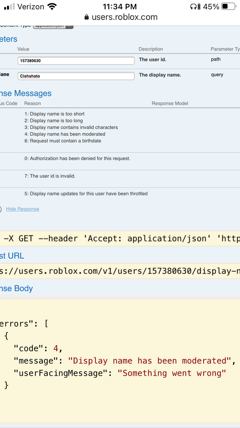Viewport: 240px width, 428px height.
Task: Click '4: Display name has been moderated' reason
Action: pos(65,134)
